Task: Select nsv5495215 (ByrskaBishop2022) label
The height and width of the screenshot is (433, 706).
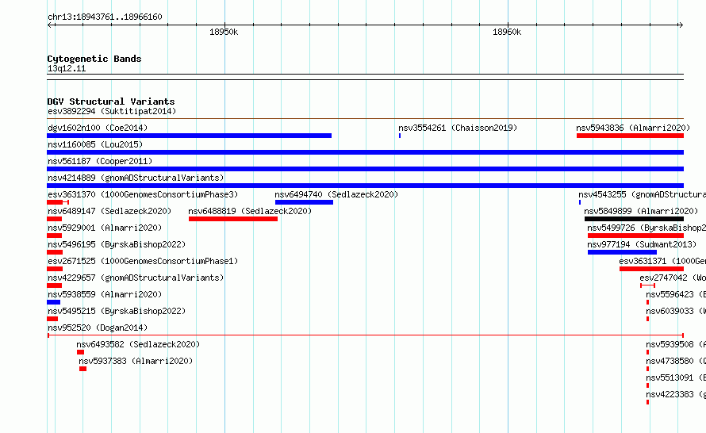Action: (117, 311)
